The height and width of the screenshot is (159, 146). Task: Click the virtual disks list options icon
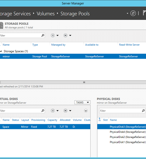point(53,111)
